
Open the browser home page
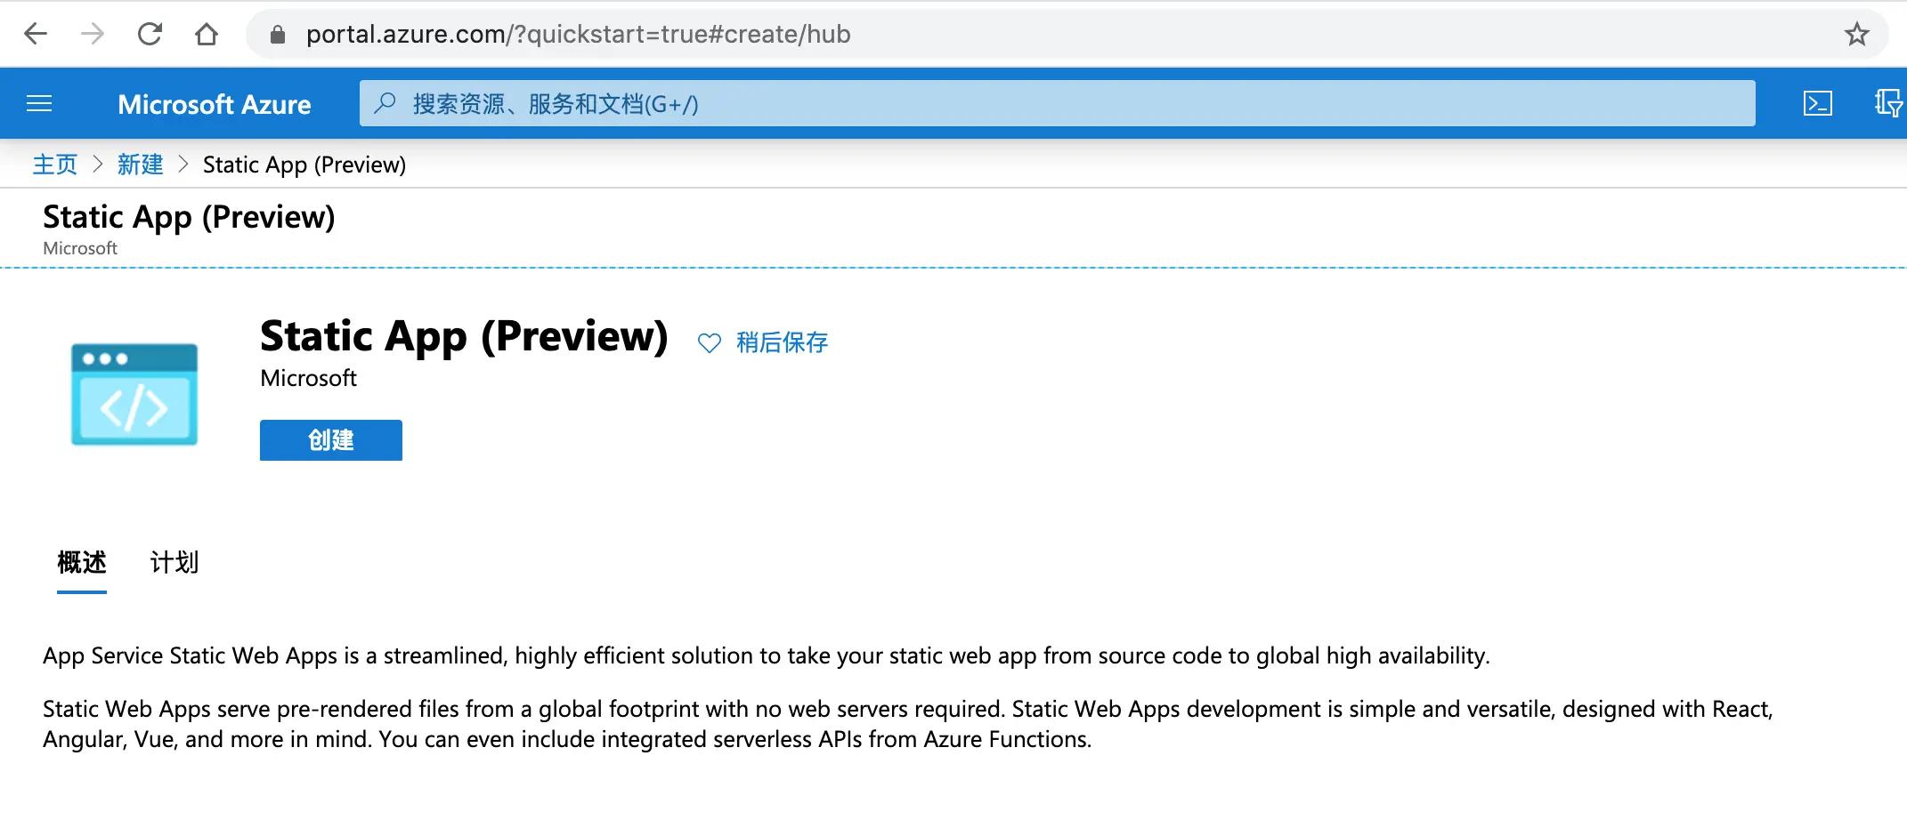[x=207, y=34]
